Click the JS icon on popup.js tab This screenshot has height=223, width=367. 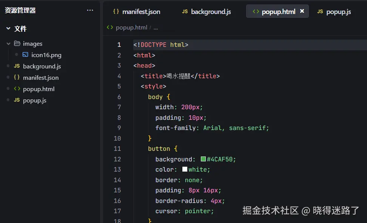[x=320, y=11]
